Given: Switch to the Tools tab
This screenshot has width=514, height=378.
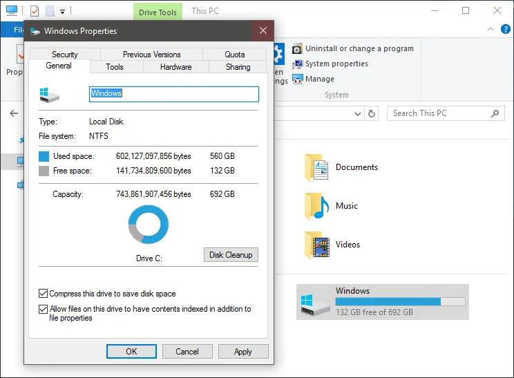Looking at the screenshot, I should pyautogui.click(x=115, y=67).
